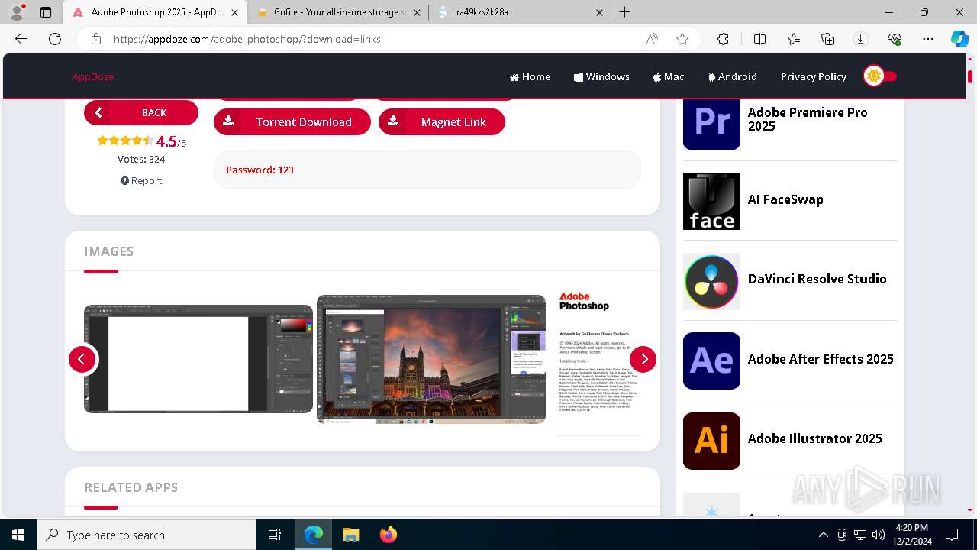Activate Read aloud icon in address bar
Image resolution: width=977 pixels, height=550 pixels.
click(652, 39)
